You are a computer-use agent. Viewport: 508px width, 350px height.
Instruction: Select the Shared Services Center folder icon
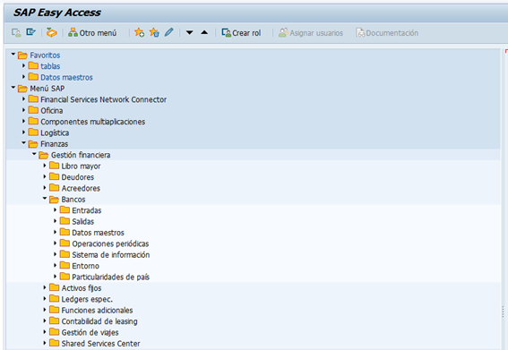[54, 343]
